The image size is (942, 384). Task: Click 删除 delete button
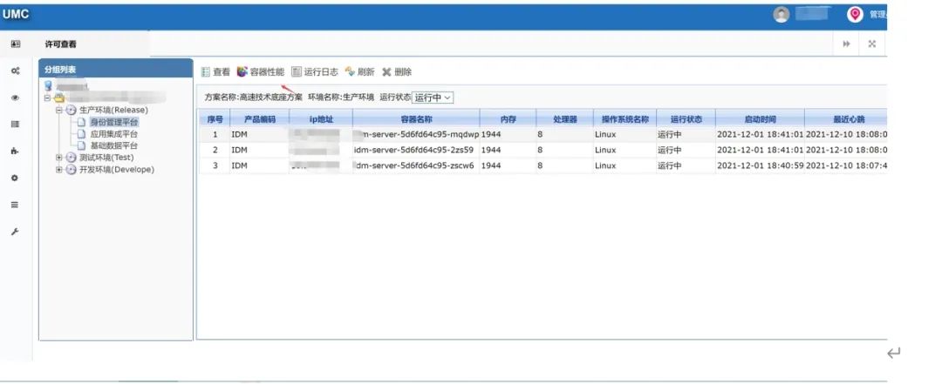[x=397, y=72]
